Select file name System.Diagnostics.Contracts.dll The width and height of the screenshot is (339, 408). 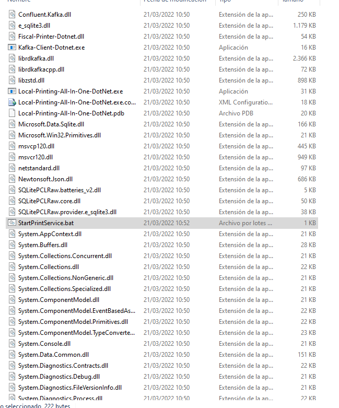click(x=63, y=366)
